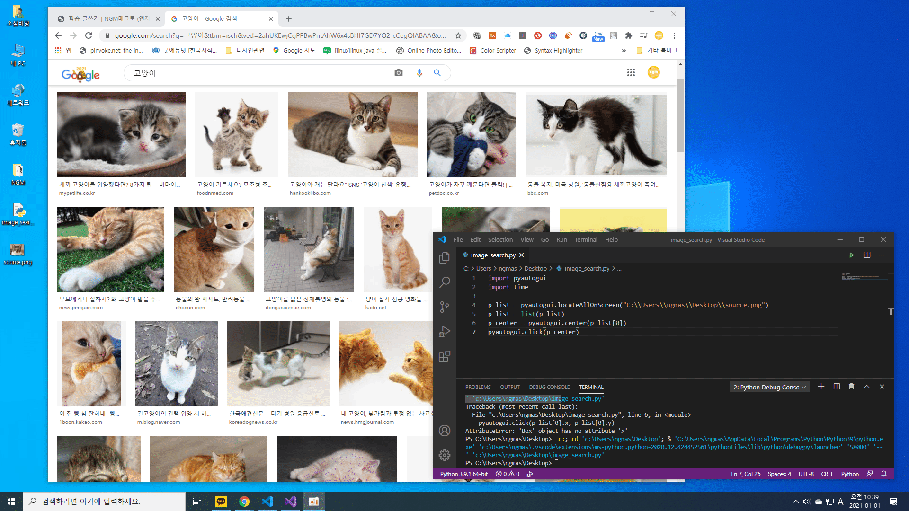Click the 'Ln 7, Col 26' status item
909x511 pixels.
(x=746, y=474)
